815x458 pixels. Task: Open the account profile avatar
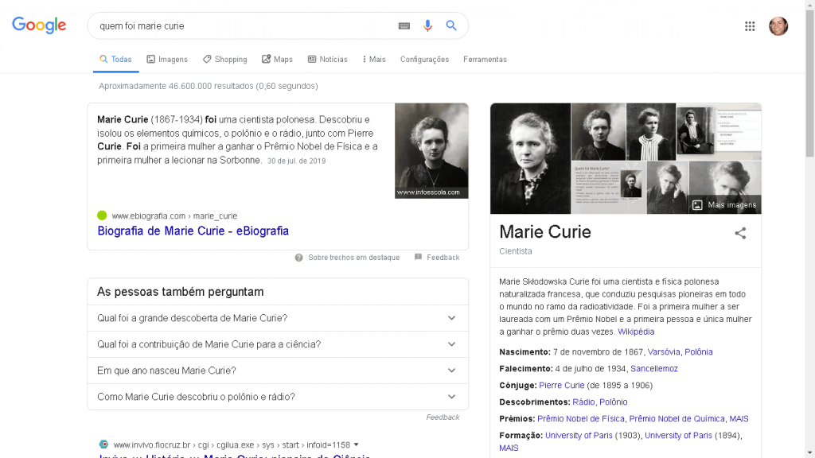(x=778, y=26)
